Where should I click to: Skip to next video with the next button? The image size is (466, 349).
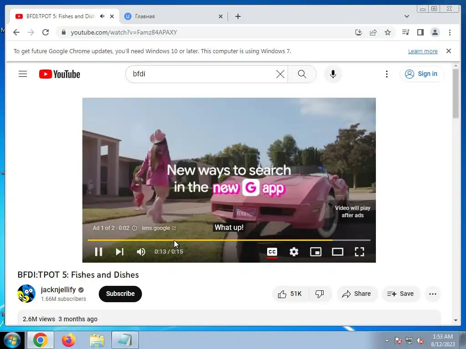click(120, 252)
